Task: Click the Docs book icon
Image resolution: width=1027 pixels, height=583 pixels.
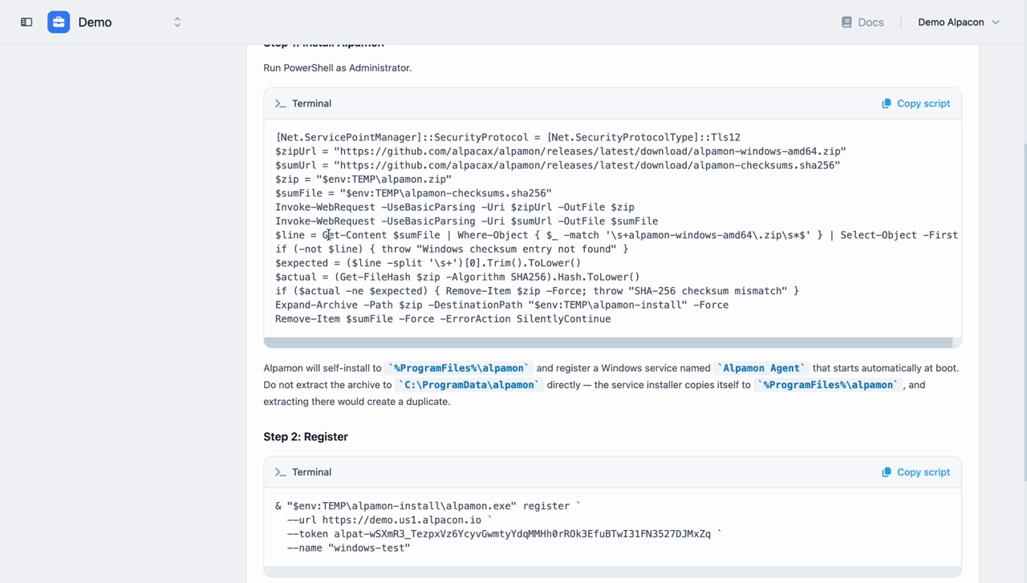Action: click(846, 22)
